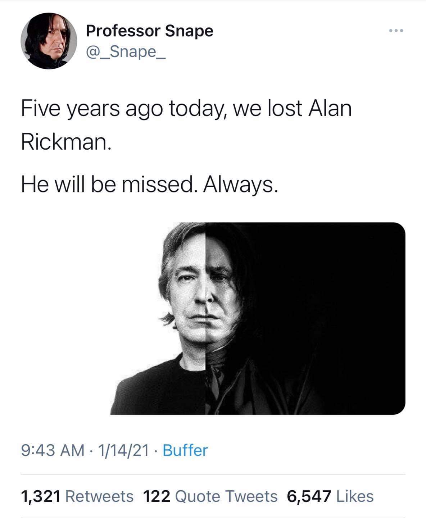Click the 6,547 like count number
The image size is (426, 518).
309,496
